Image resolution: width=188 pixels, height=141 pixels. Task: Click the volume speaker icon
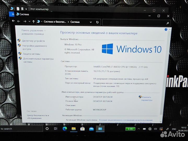(156, 129)
